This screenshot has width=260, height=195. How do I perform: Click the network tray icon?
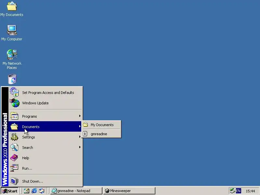pos(232,191)
